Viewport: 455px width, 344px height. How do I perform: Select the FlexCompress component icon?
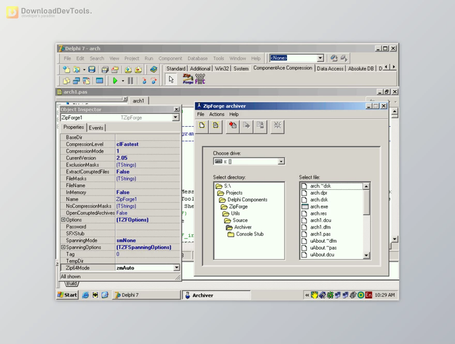200,79
